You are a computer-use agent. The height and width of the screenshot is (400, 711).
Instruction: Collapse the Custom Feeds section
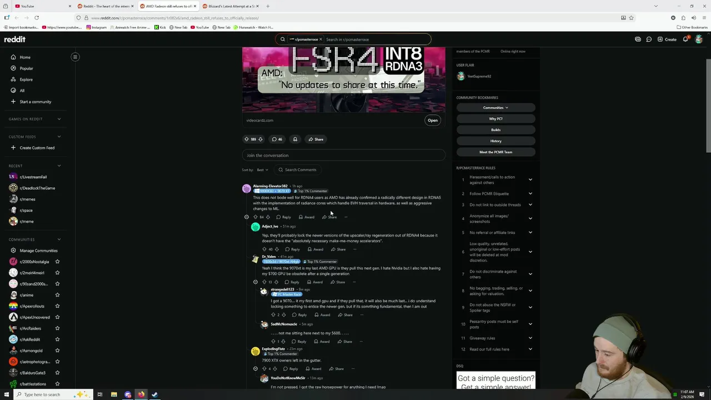59,137
